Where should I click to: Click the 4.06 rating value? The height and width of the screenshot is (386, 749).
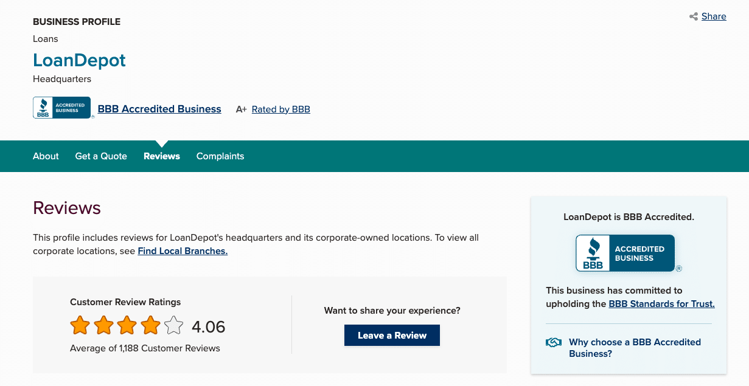click(x=209, y=327)
